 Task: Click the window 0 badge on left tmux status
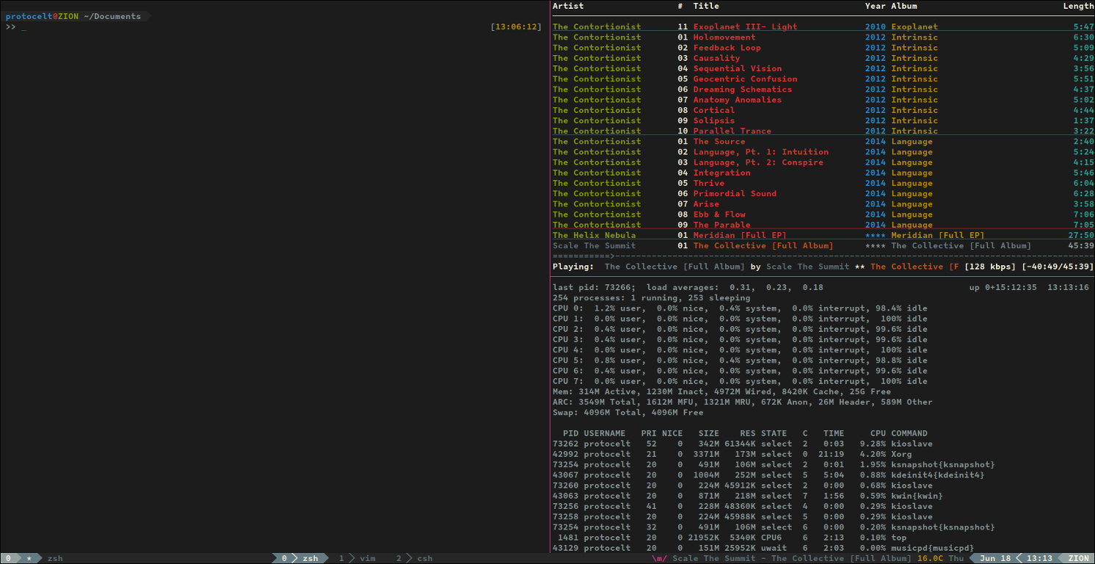coord(8,558)
